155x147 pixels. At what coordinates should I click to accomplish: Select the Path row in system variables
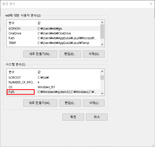click(54, 92)
